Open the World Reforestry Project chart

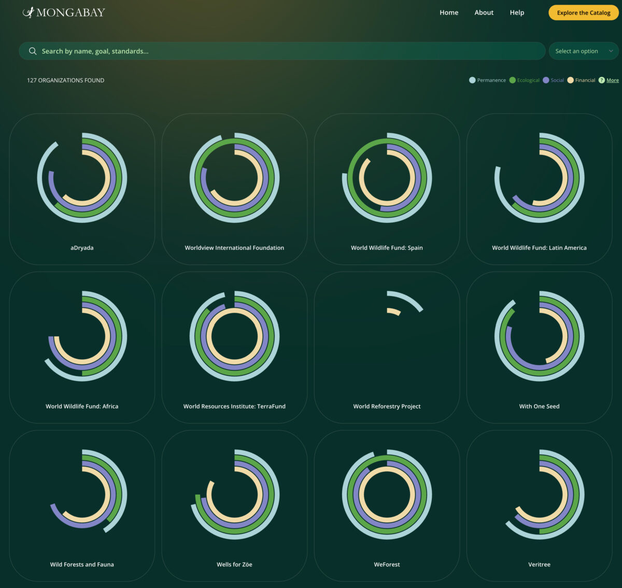pyautogui.click(x=387, y=336)
